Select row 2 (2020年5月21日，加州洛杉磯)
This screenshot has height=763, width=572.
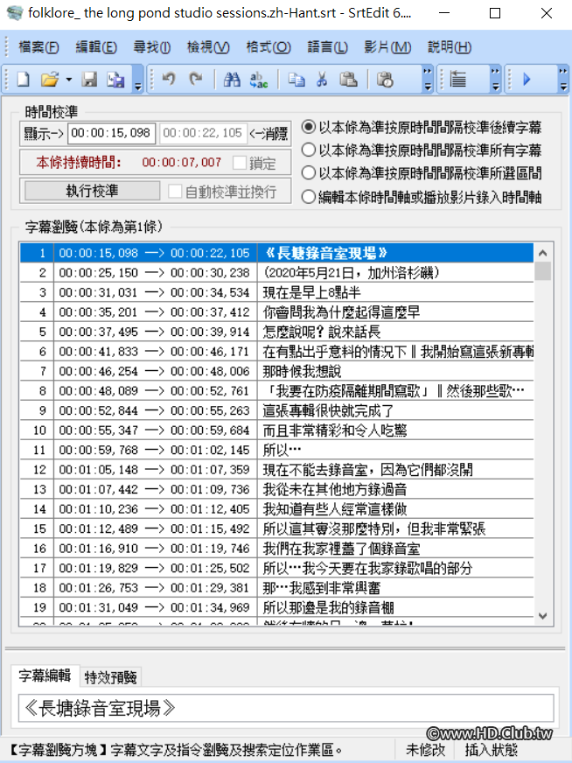[276, 272]
